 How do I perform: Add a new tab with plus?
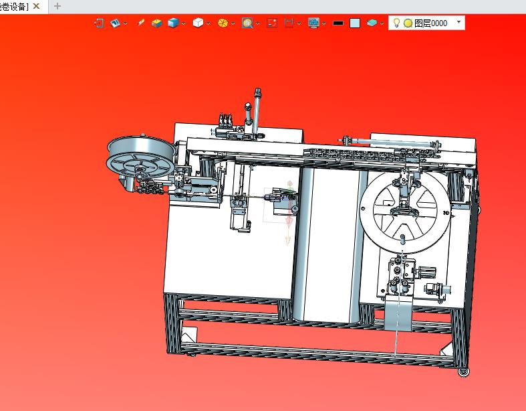57,6
